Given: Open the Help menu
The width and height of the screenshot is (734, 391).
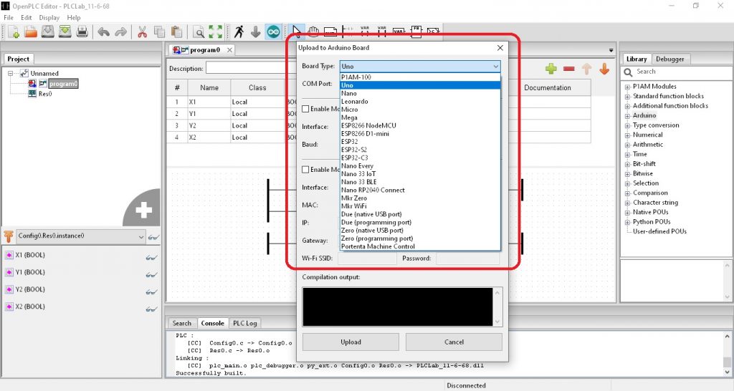Looking at the screenshot, I should tap(74, 17).
